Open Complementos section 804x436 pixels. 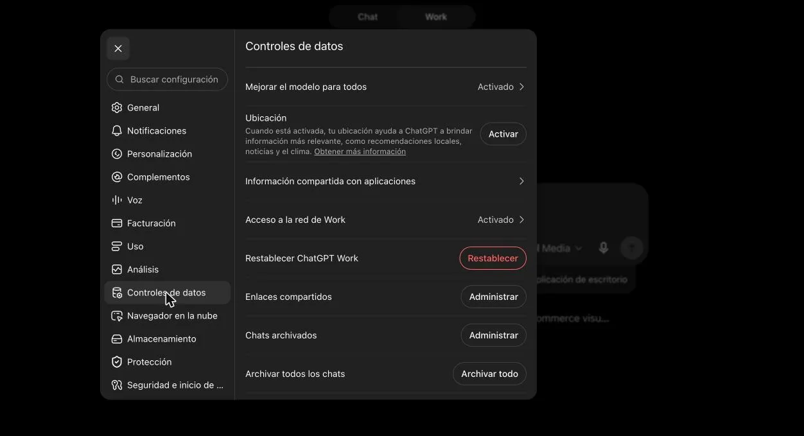click(168, 177)
